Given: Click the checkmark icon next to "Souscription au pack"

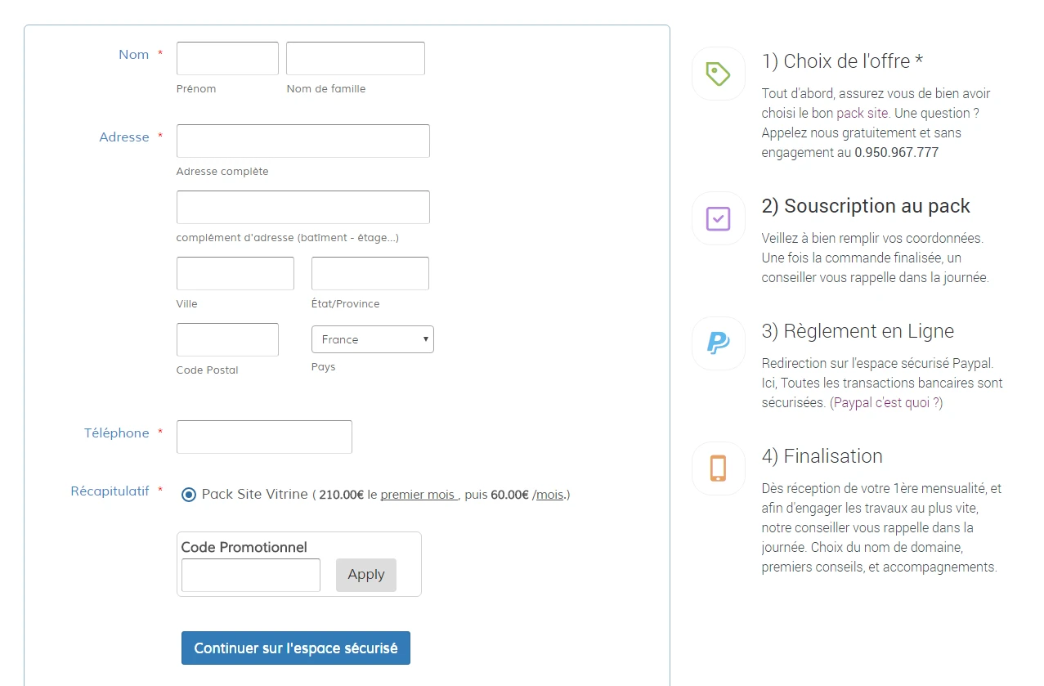Looking at the screenshot, I should [717, 218].
